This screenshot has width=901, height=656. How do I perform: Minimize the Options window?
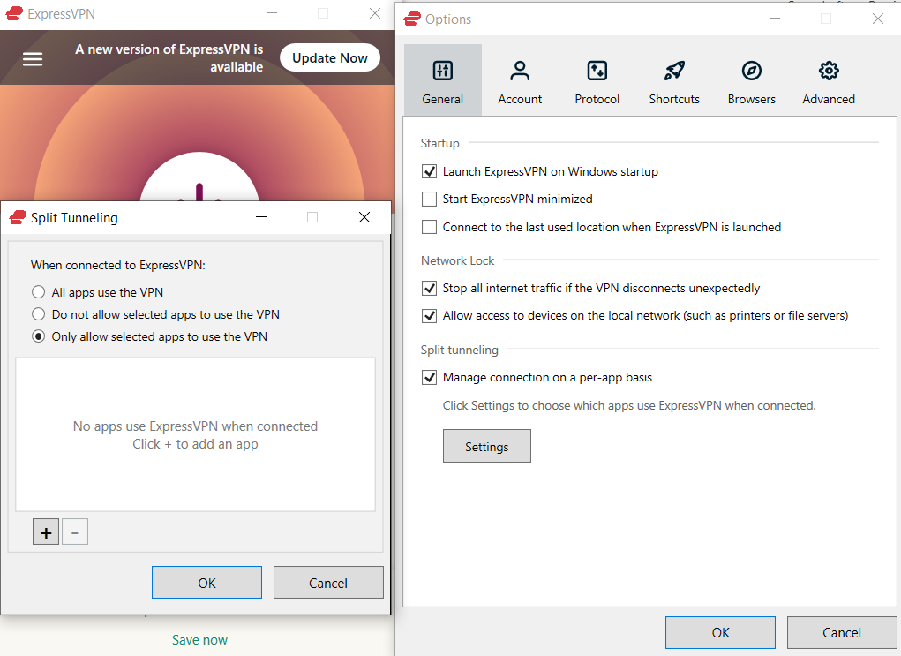coord(775,19)
